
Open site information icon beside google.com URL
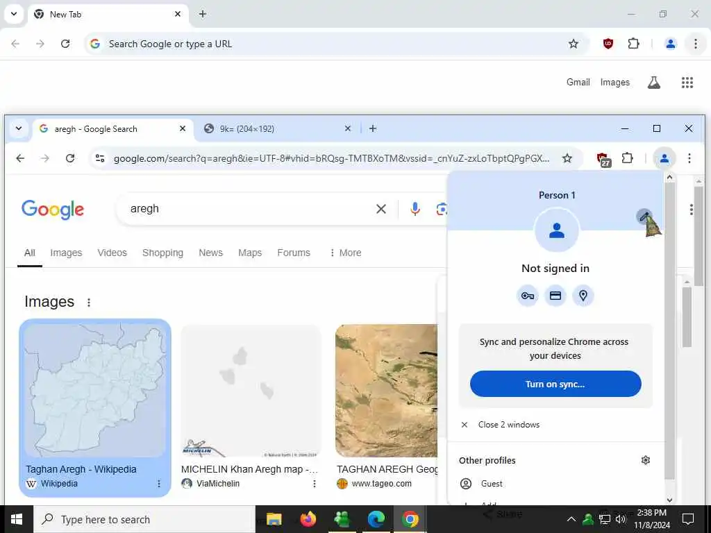pos(99,158)
